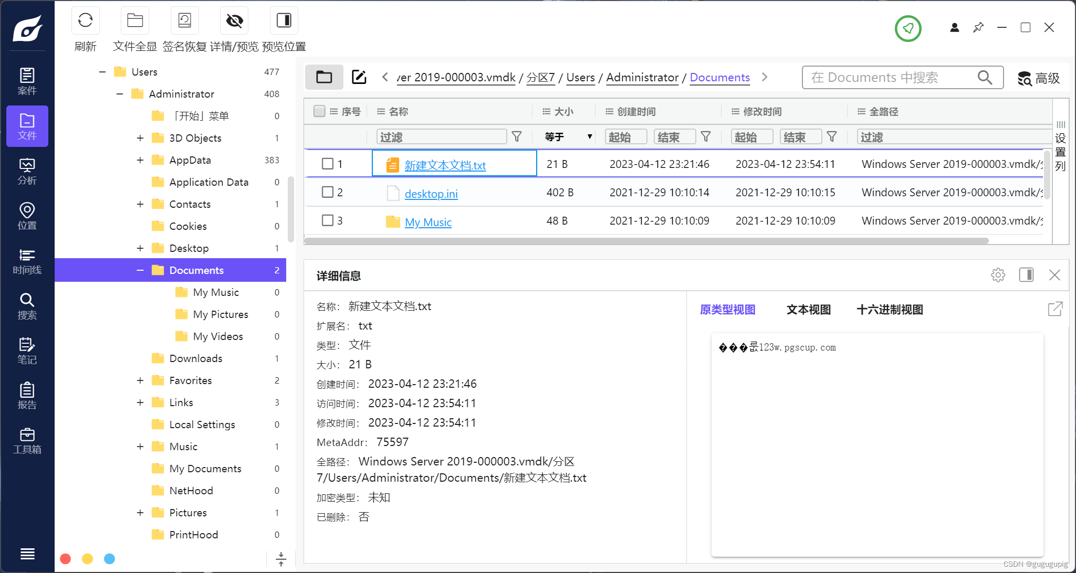This screenshot has height=573, width=1076.
Task: Open the 工具箱 toolbox sidebar icon
Action: click(27, 441)
